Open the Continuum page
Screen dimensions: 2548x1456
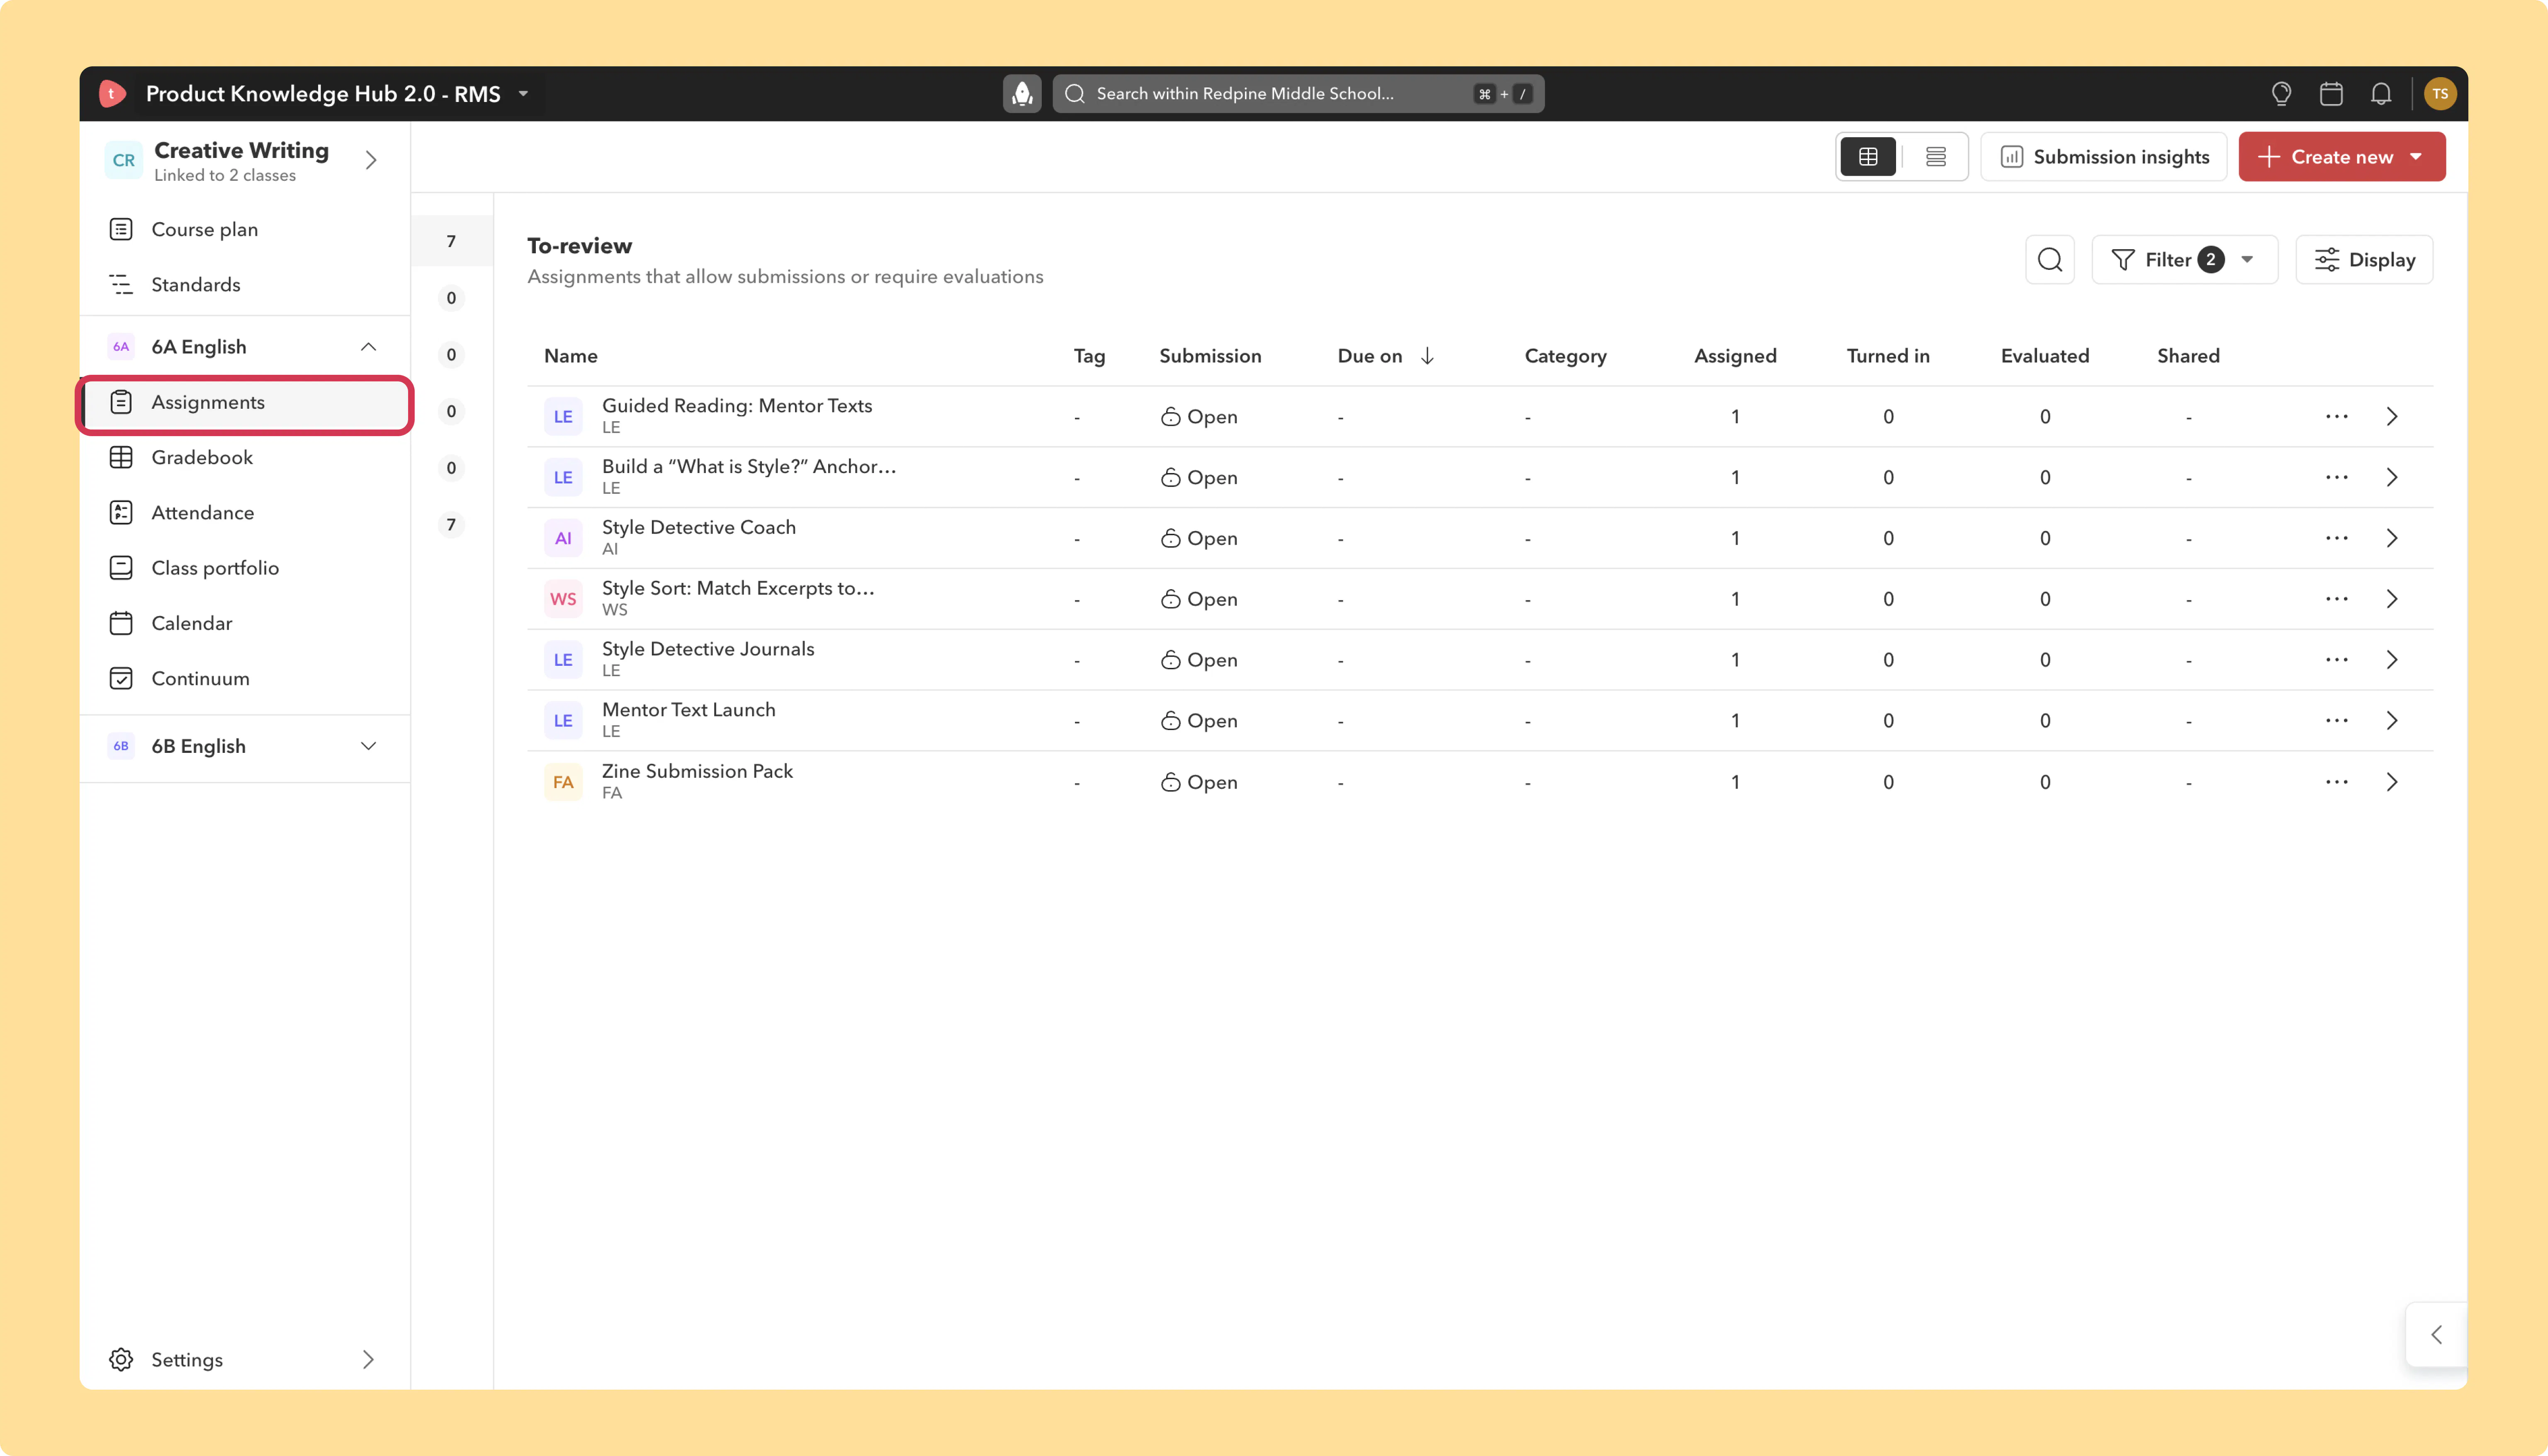(245, 679)
